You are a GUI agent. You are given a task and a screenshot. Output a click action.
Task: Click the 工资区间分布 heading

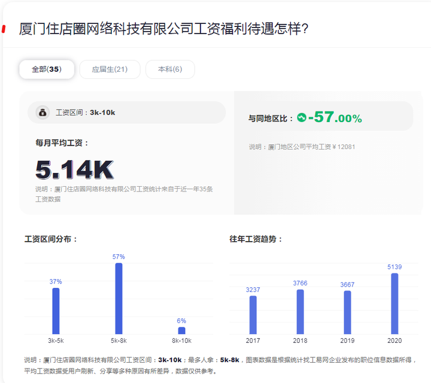click(50, 239)
